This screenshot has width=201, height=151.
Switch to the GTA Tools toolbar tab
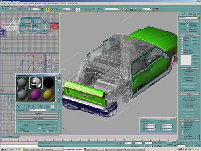[31, 6]
